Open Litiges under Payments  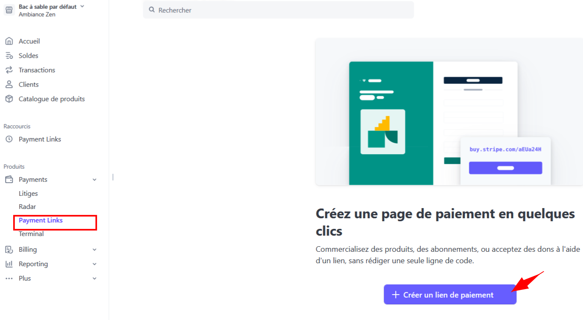click(28, 194)
